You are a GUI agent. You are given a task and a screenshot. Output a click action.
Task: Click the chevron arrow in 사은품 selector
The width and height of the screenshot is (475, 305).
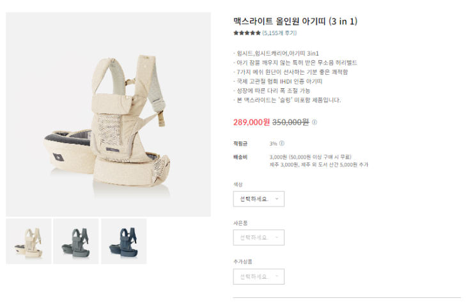277,237
